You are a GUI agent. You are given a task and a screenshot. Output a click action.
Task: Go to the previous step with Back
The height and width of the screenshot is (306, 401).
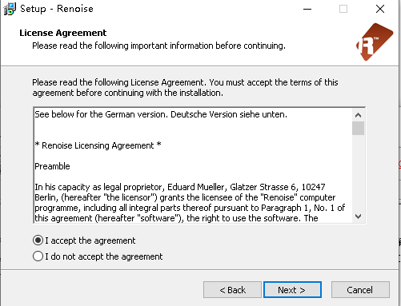click(232, 290)
